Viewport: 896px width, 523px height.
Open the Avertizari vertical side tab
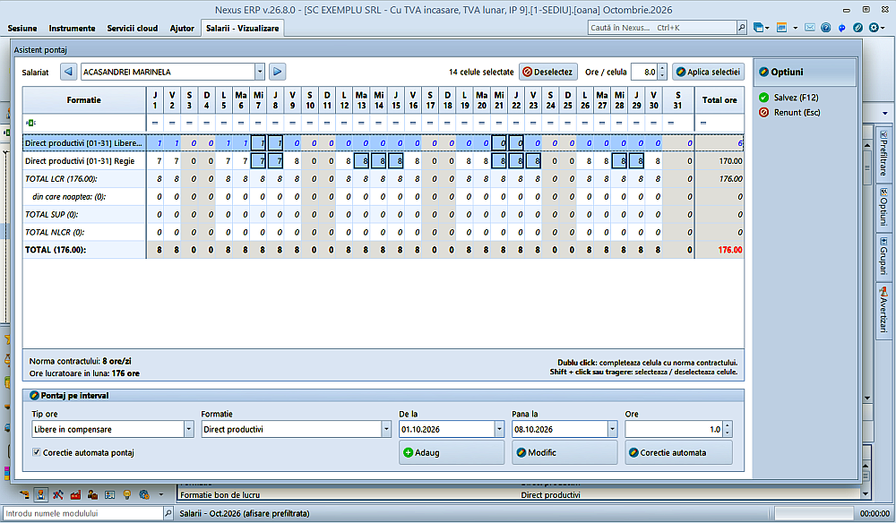click(883, 309)
